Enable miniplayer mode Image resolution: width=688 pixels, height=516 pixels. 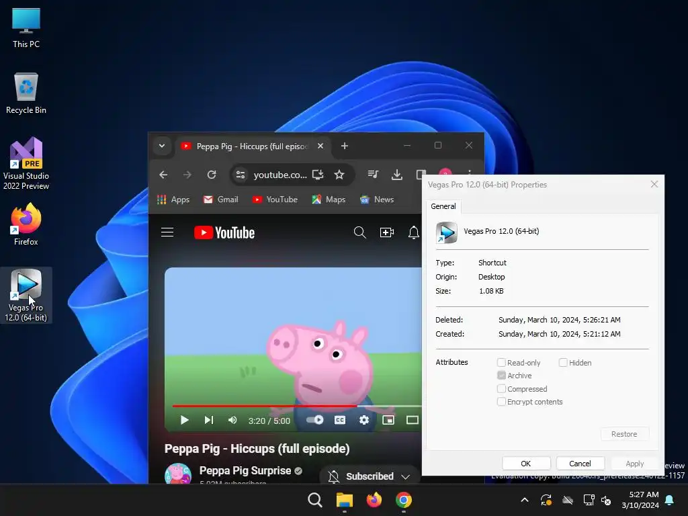tap(388, 420)
